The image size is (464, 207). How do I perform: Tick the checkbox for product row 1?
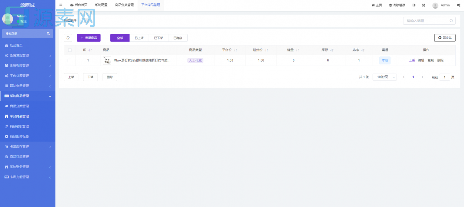pyautogui.click(x=70, y=60)
